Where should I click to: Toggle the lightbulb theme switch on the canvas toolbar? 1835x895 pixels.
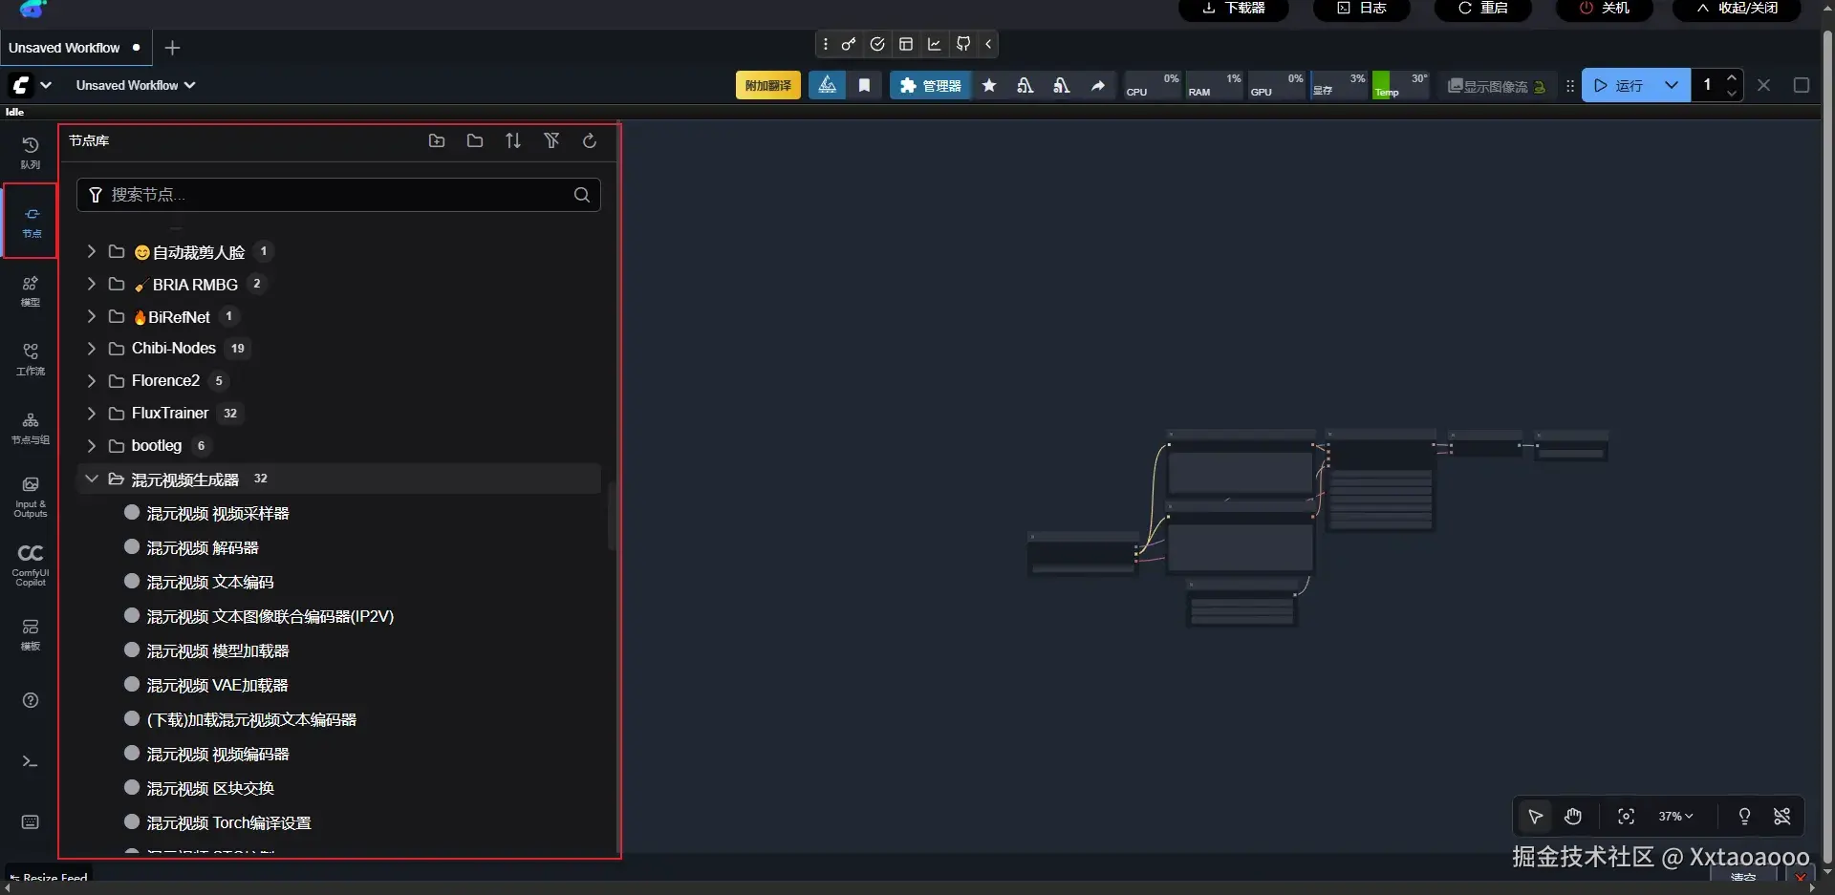click(1743, 817)
